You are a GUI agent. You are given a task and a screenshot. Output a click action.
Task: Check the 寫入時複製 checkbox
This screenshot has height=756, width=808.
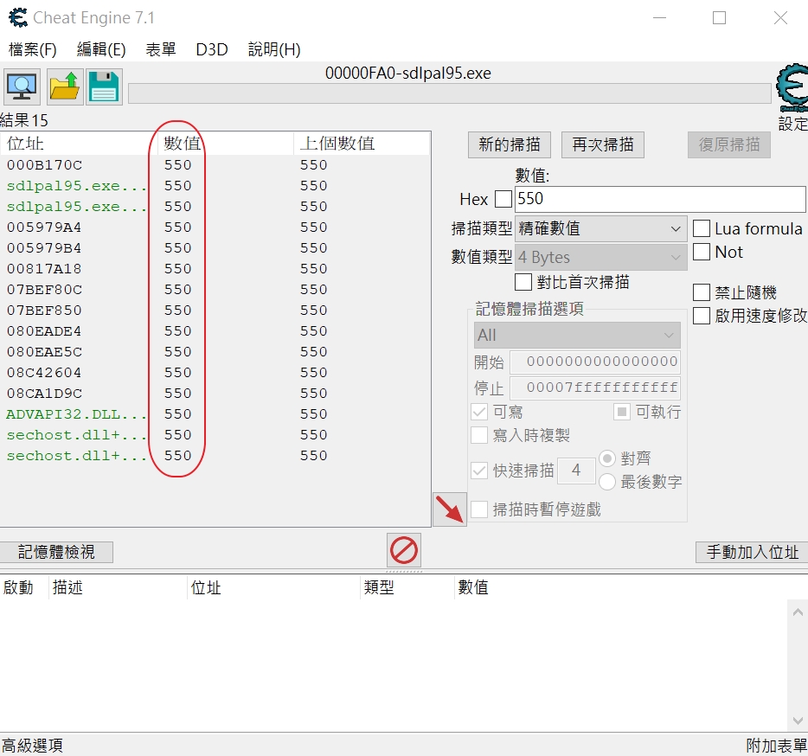[479, 435]
